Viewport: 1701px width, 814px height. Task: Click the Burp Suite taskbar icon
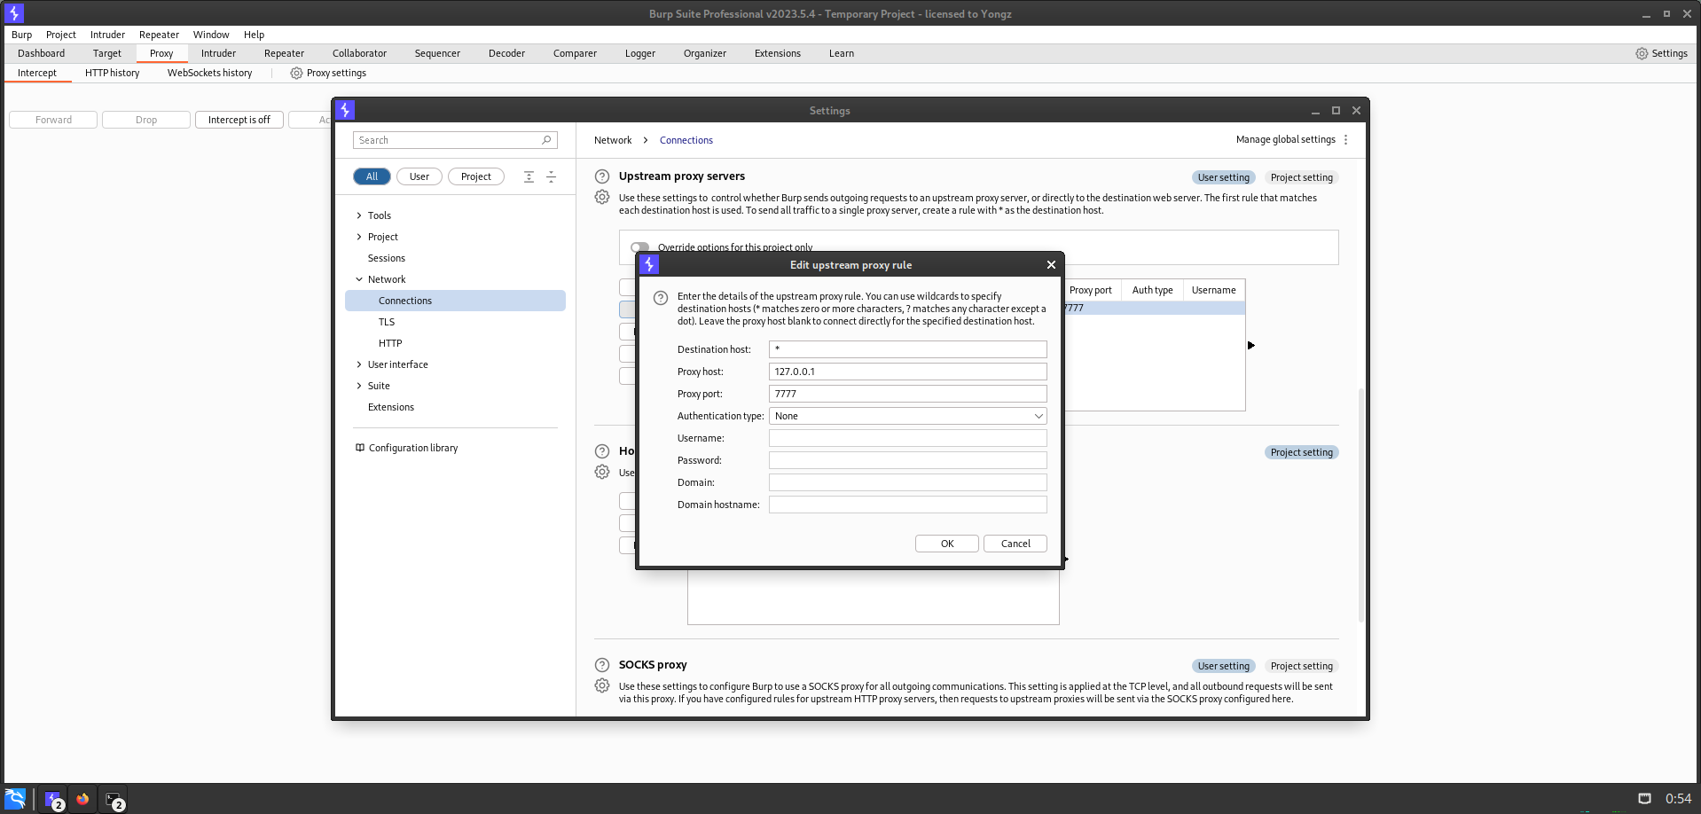tap(53, 799)
